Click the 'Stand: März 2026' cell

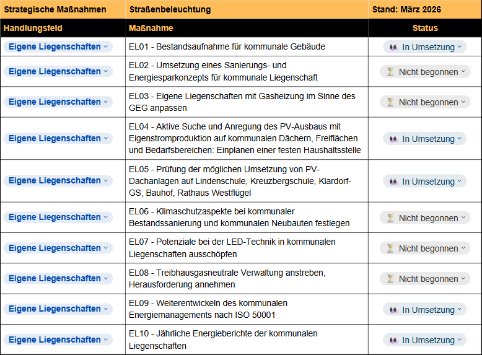425,9
